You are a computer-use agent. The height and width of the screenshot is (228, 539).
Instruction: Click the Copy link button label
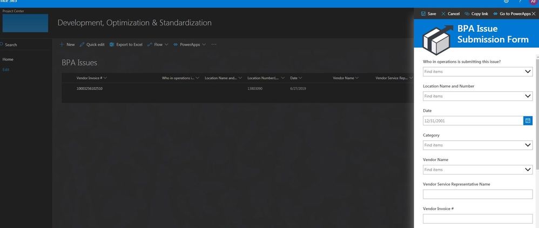[480, 14]
